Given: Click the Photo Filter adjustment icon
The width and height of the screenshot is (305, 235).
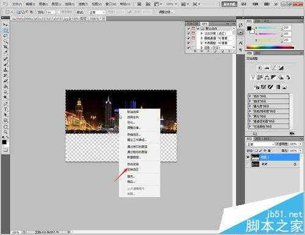Looking at the screenshot, I should coord(281,78).
